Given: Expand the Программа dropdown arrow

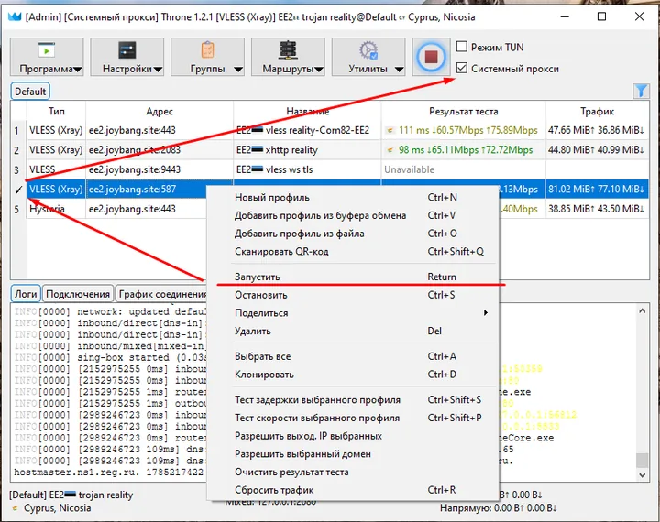Looking at the screenshot, I should (77, 70).
